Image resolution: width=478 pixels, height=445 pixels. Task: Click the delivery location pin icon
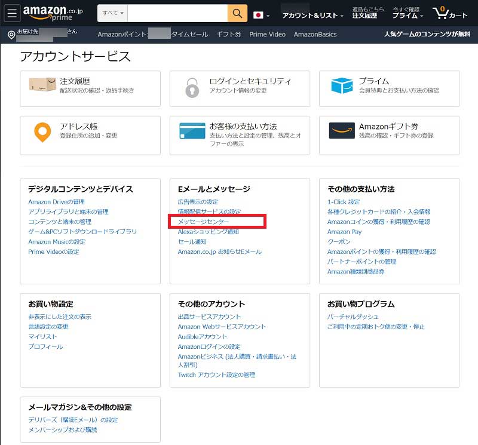[x=11, y=35]
